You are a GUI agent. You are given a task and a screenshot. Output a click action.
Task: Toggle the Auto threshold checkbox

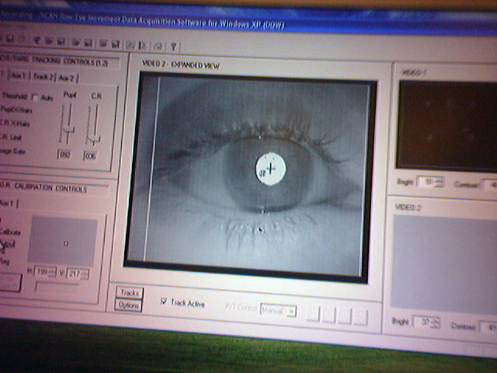[34, 97]
